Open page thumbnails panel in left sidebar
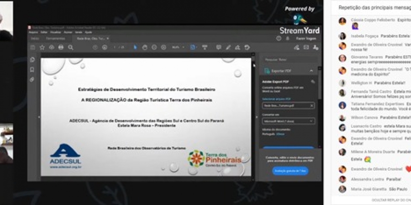This screenshot has height=205, width=411. coord(32,60)
